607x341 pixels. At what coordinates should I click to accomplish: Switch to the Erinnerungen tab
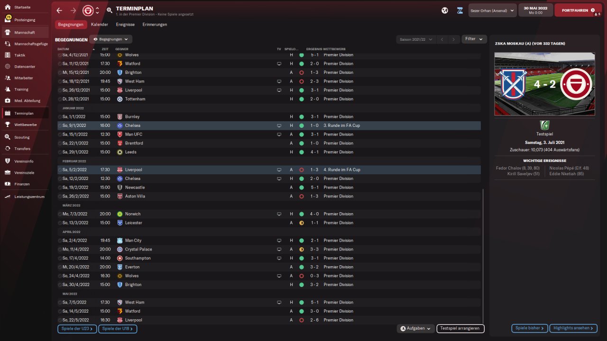coord(155,25)
